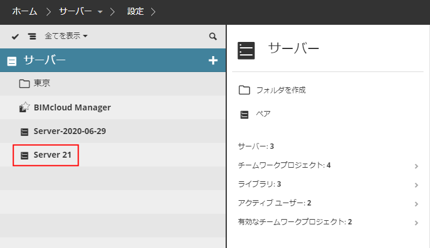
Task: Open the サーバー breadcrumb dropdown arrow
Action: 101,11
